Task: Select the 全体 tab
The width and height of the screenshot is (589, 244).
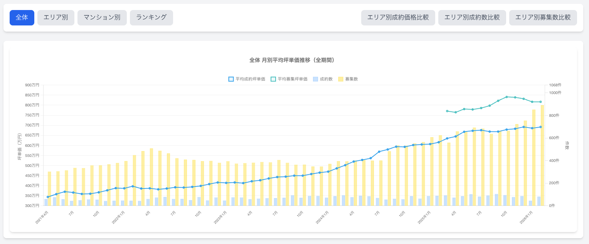Action: tap(22, 18)
